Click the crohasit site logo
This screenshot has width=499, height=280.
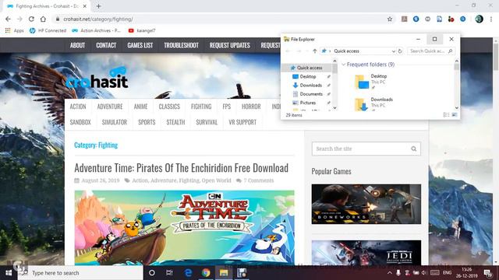pos(97,78)
